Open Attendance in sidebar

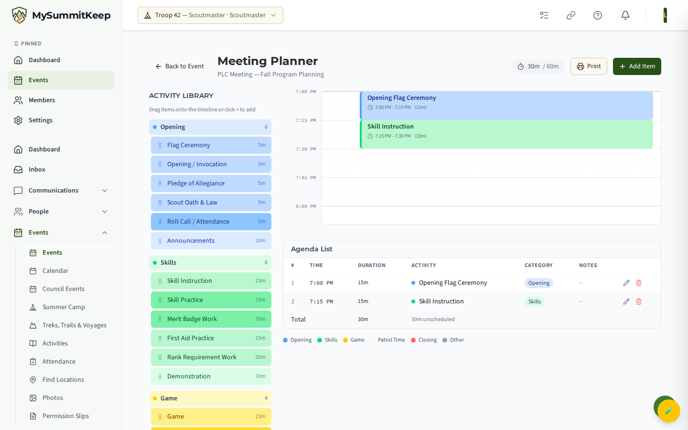[x=69, y=362]
